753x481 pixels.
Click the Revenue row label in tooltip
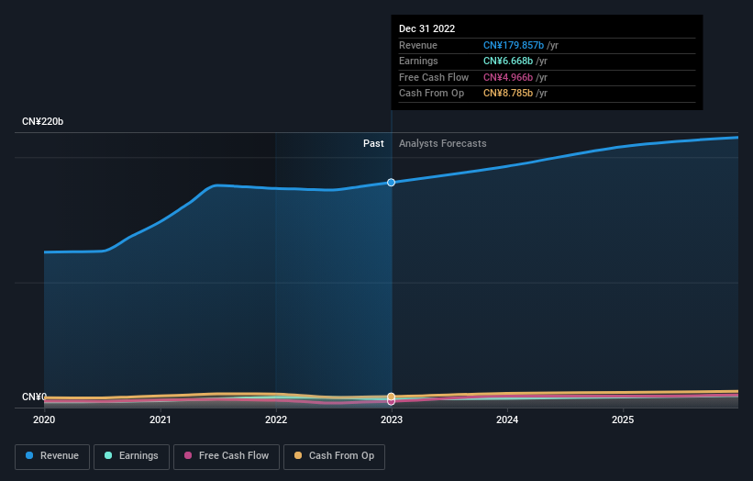pyautogui.click(x=418, y=45)
